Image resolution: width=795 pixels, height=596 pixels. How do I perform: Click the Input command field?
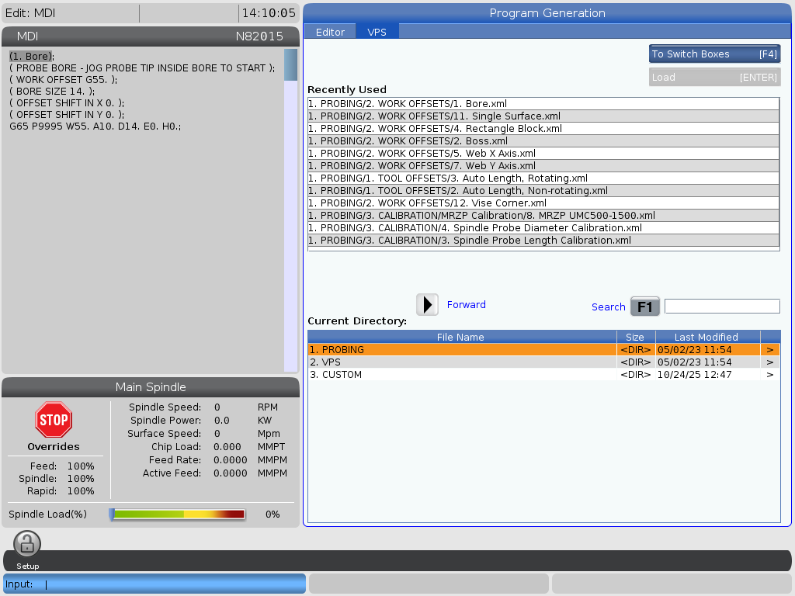click(154, 584)
